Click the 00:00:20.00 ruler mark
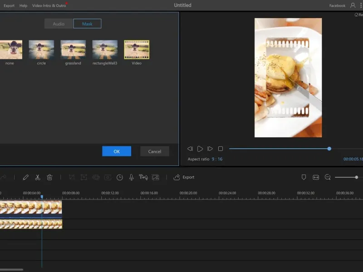Screen dimensions: 363x272 (188, 193)
